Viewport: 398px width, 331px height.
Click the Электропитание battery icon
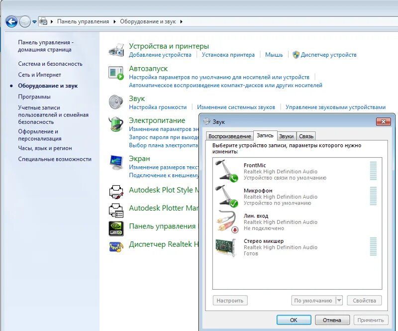coord(116,124)
